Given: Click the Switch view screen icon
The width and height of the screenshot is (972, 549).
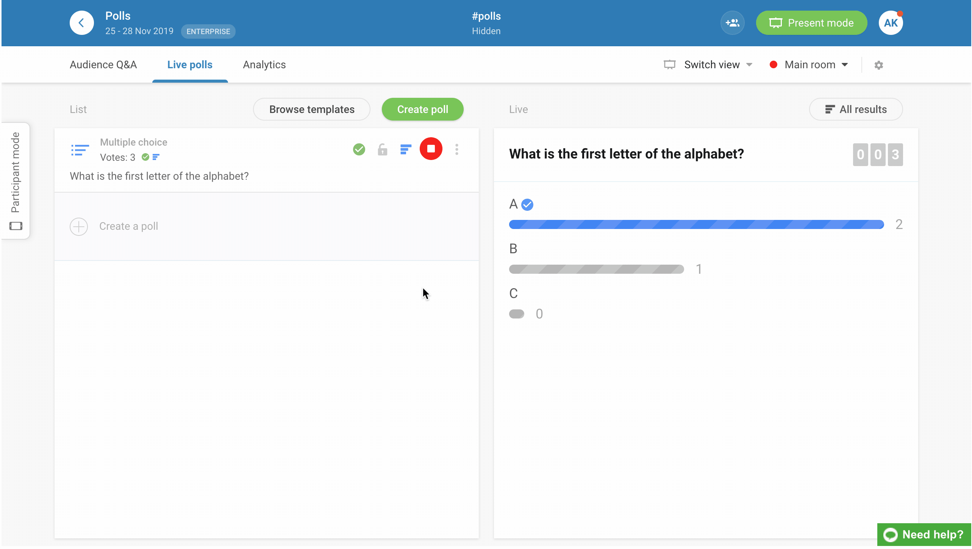Looking at the screenshot, I should (x=669, y=65).
